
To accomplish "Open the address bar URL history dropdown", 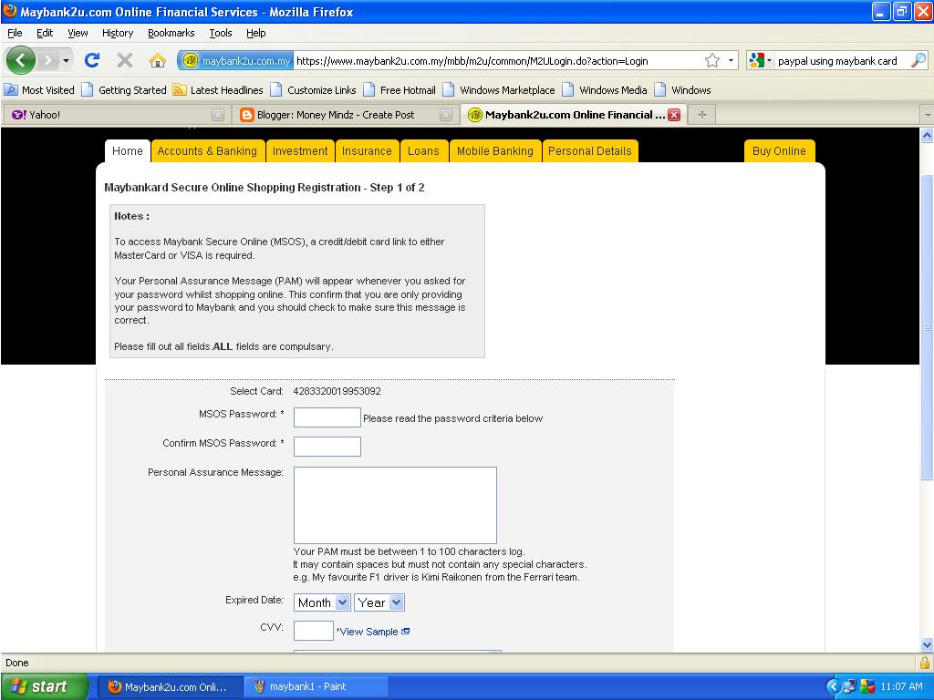I will coord(731,61).
